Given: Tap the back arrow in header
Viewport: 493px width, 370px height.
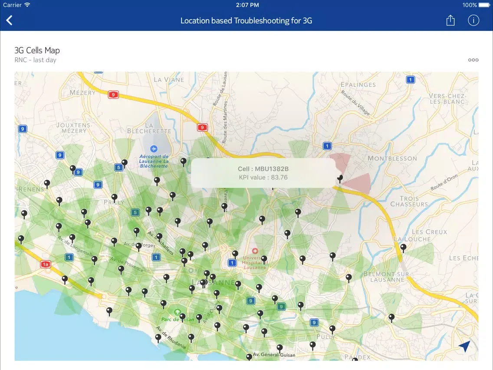Looking at the screenshot, I should [x=10, y=20].
